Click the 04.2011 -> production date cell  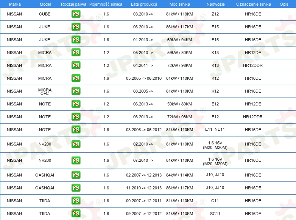[143, 65]
